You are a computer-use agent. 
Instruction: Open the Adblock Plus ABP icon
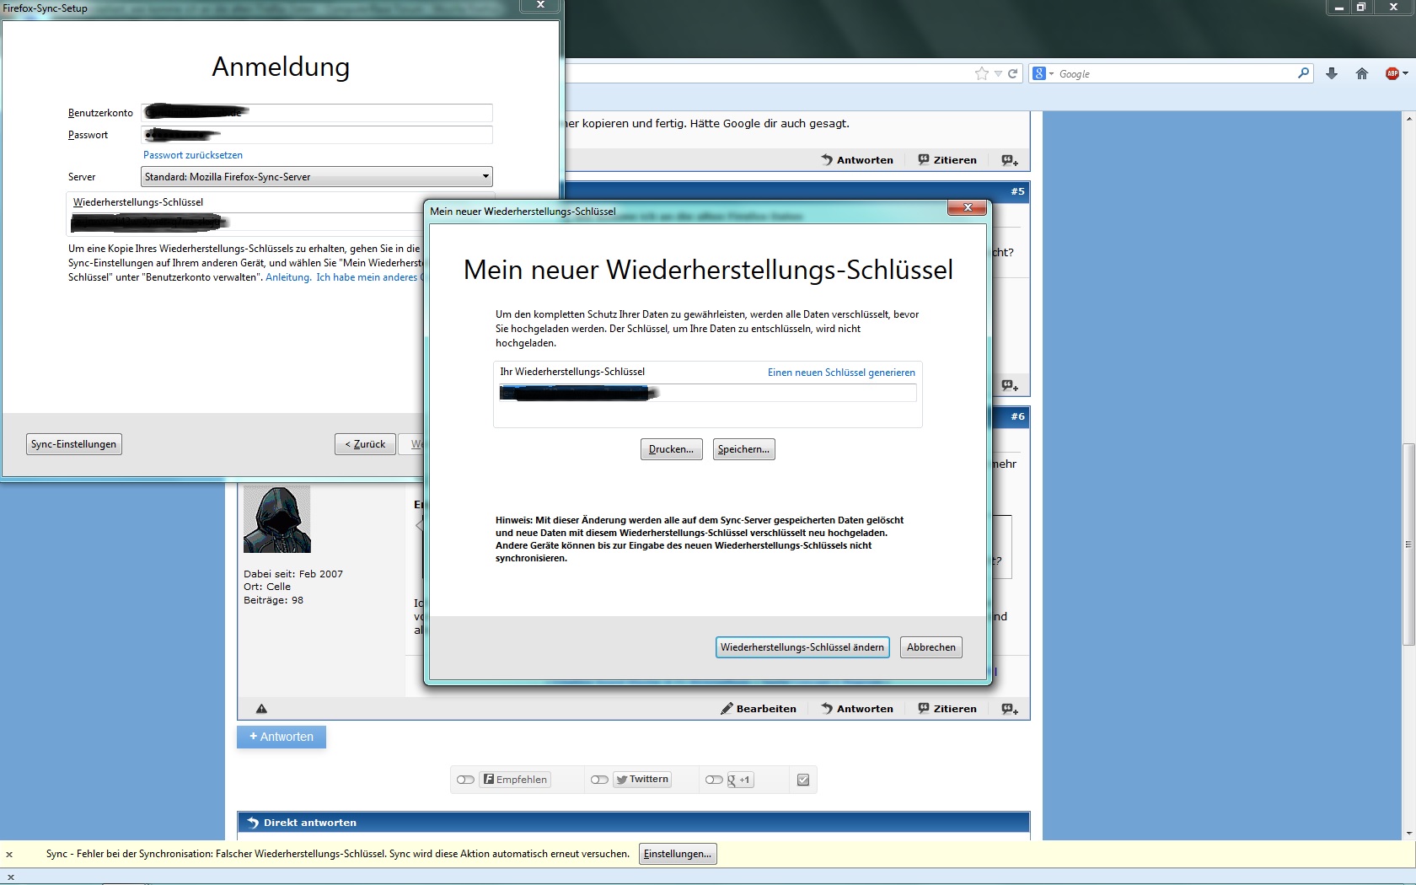click(1392, 73)
